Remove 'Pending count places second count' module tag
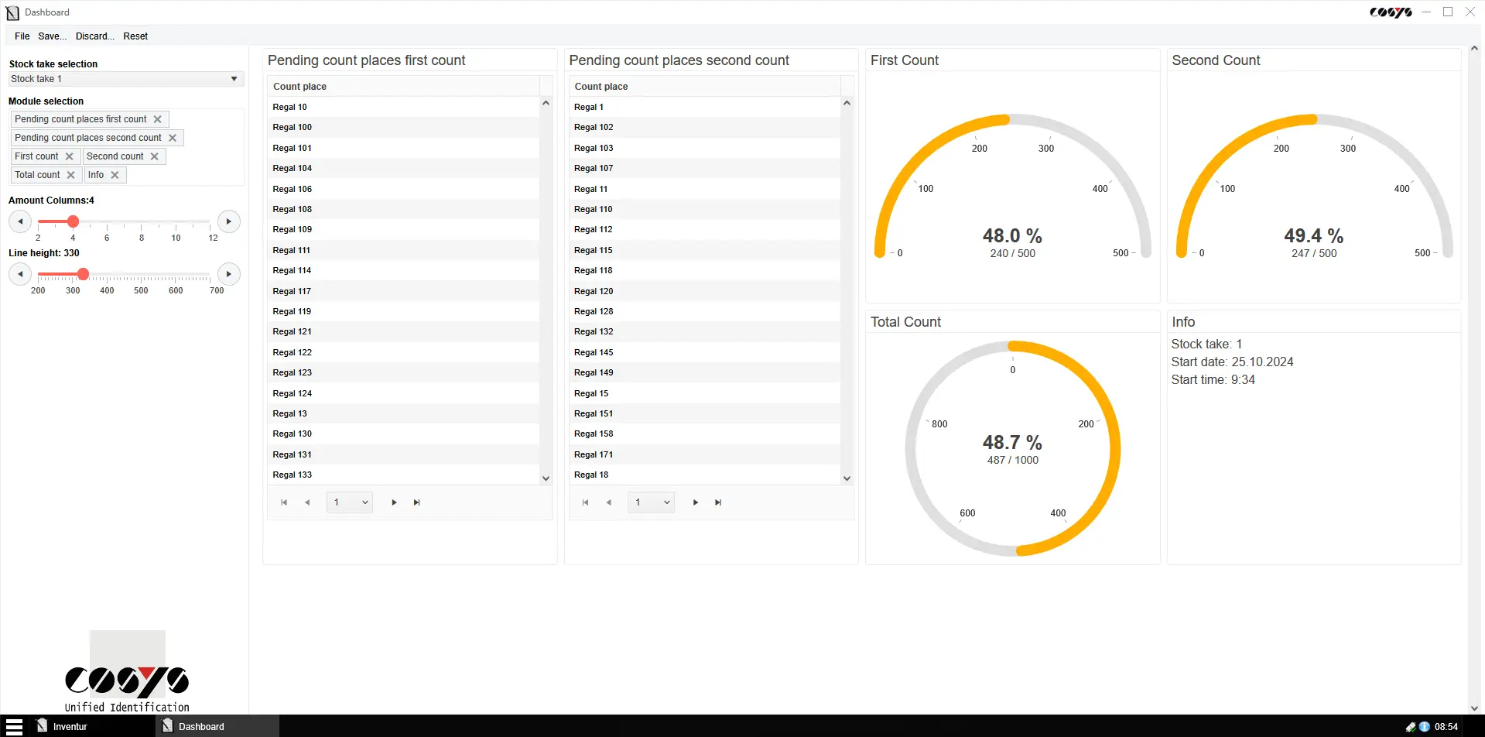 (173, 138)
